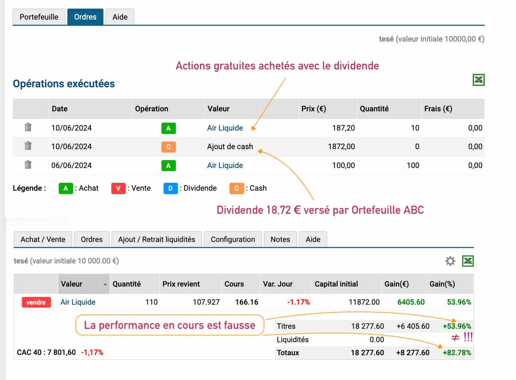Open Air Liquide link in portfolio table
516x380 pixels.
tap(78, 302)
